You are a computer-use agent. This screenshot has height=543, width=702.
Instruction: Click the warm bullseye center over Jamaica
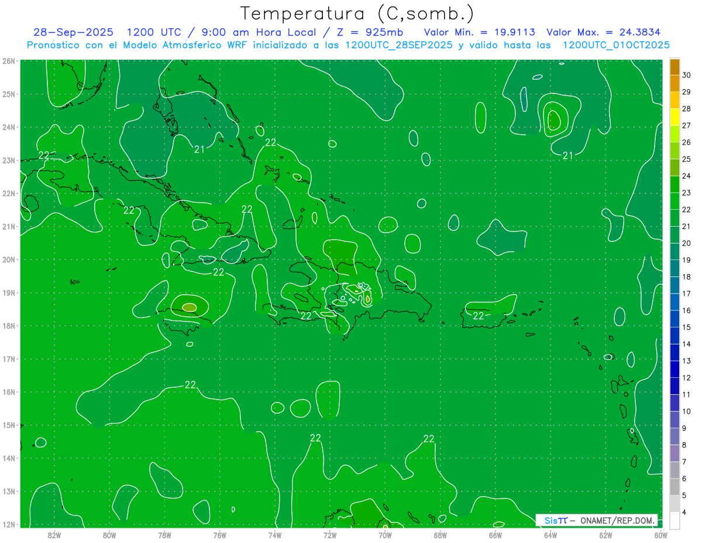189,307
